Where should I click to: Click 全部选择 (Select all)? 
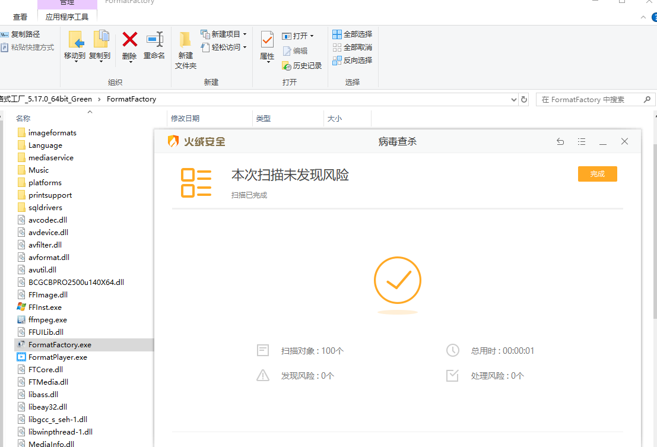(353, 34)
